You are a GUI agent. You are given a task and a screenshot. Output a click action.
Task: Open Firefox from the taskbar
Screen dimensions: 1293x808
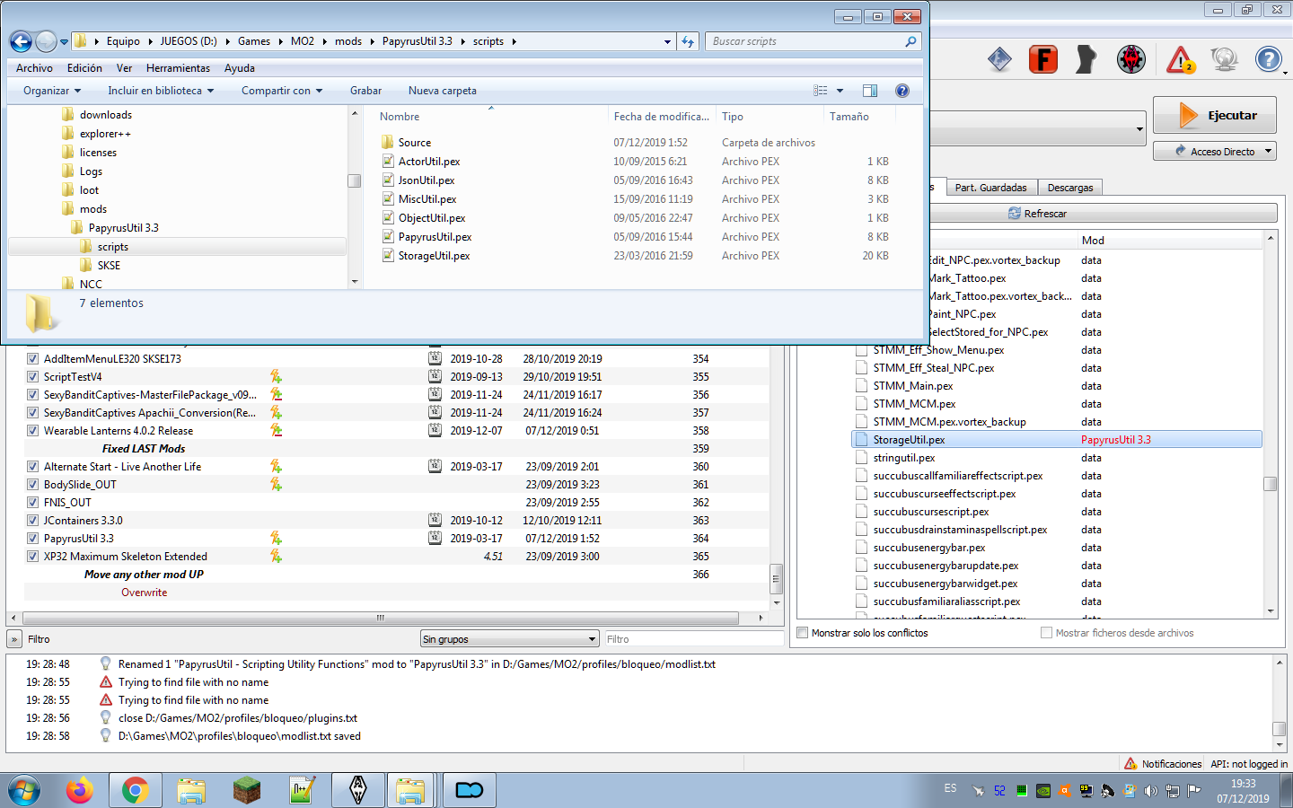[80, 790]
